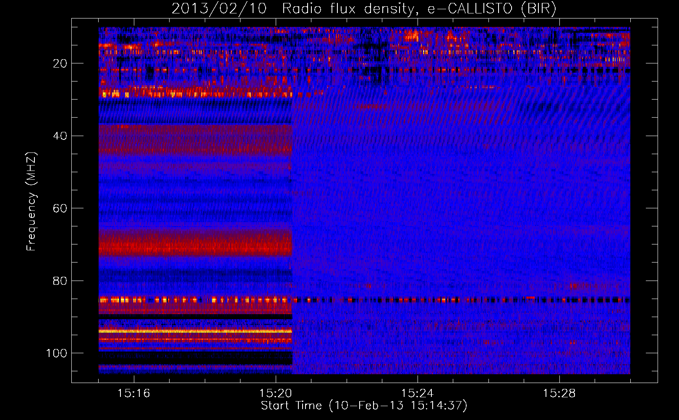Viewport: 679px width, 420px height.
Task: Click the 15:20 time tick label
Action: point(276,394)
